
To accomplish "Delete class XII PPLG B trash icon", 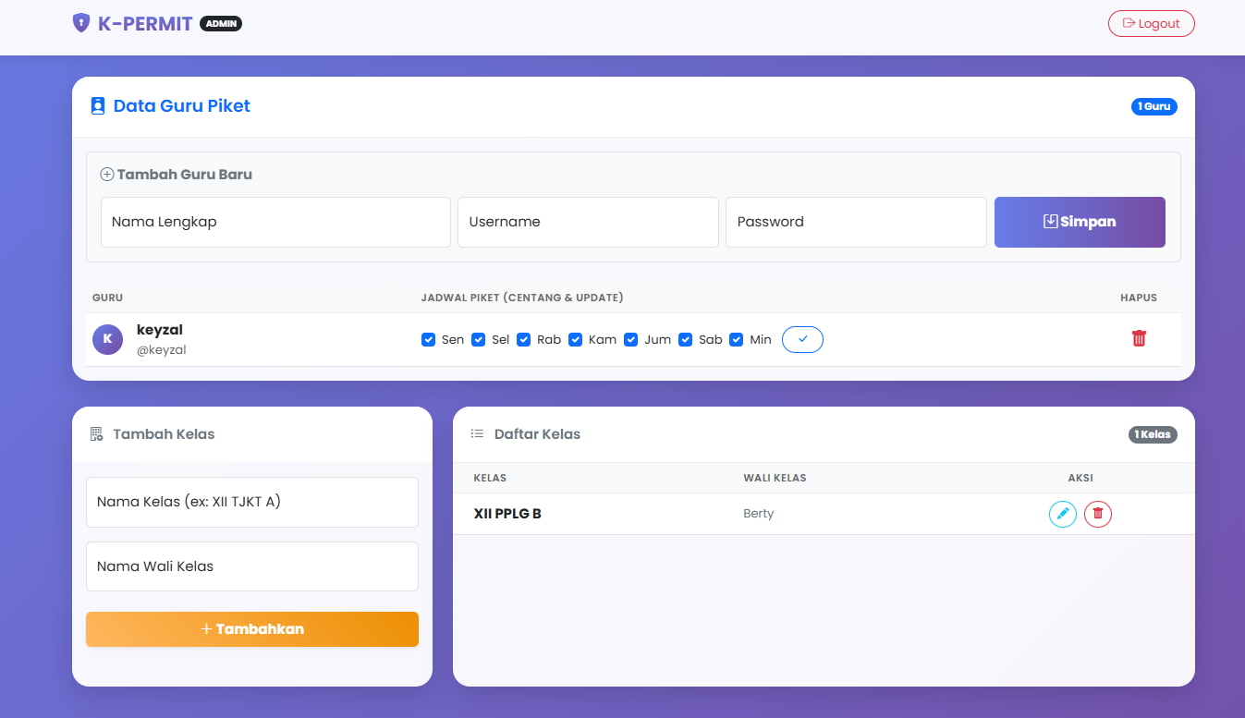I will 1098,514.
